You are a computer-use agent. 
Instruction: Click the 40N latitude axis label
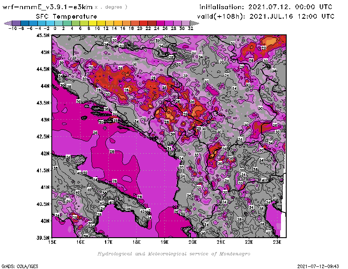45,221
